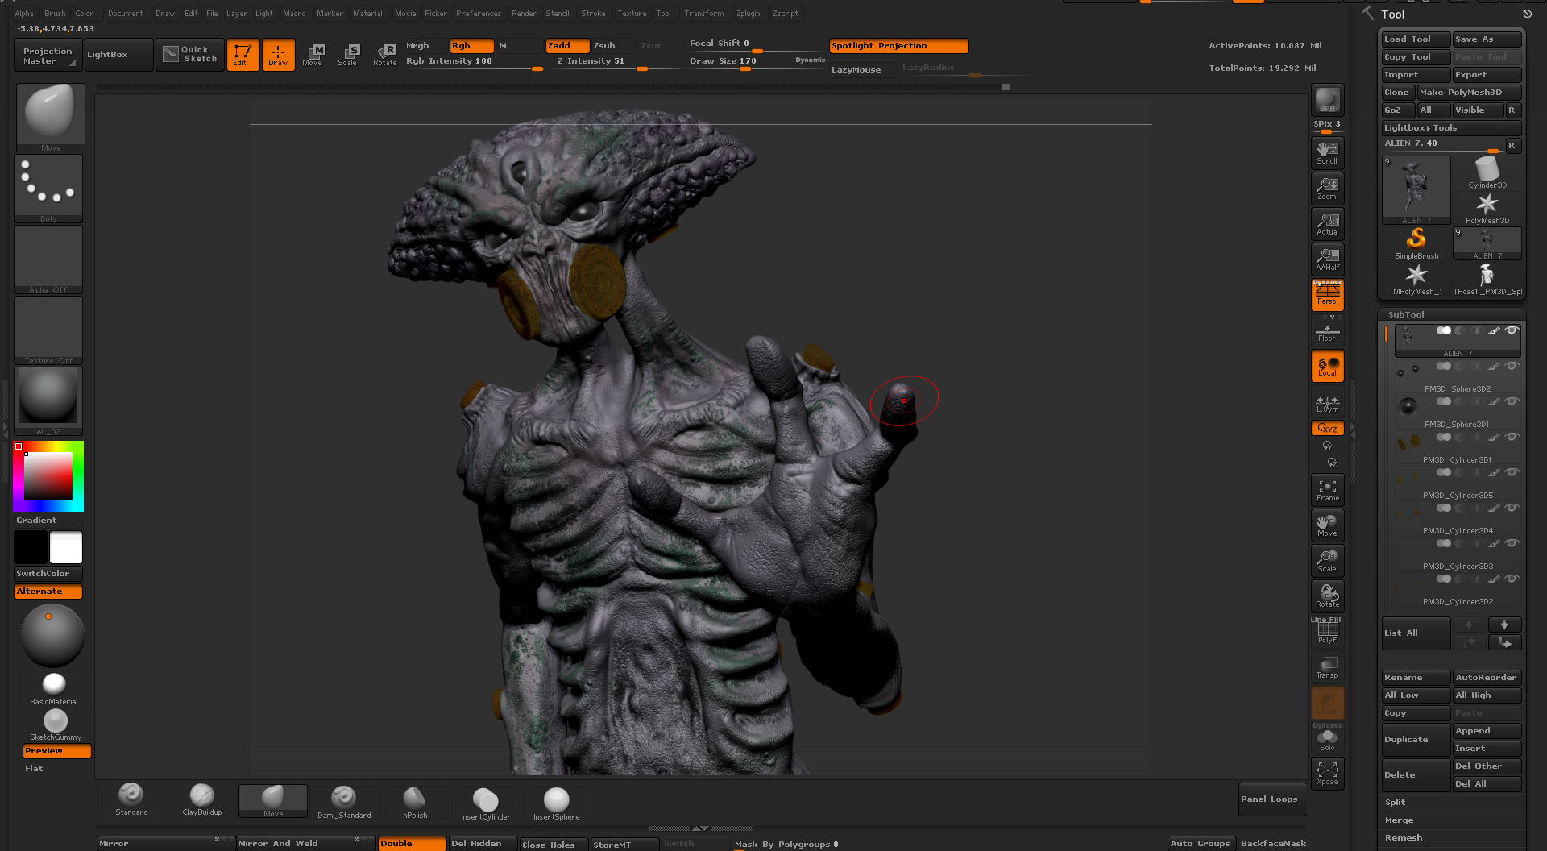Show the Floor grid
The height and width of the screenshot is (851, 1547).
pos(1327,331)
